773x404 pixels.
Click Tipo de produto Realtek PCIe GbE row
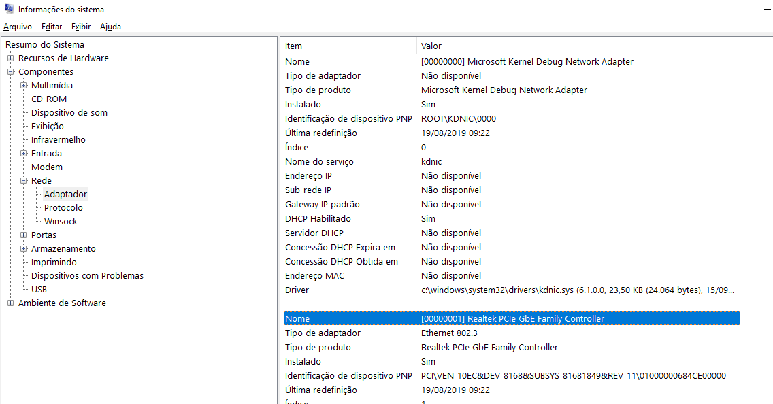[x=512, y=348]
